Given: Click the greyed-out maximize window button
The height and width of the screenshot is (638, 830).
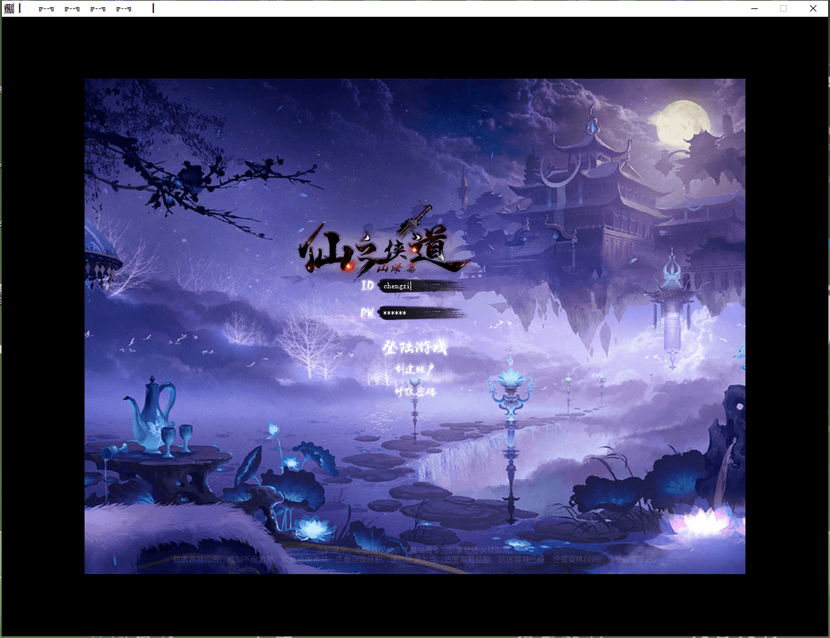Looking at the screenshot, I should [x=784, y=8].
